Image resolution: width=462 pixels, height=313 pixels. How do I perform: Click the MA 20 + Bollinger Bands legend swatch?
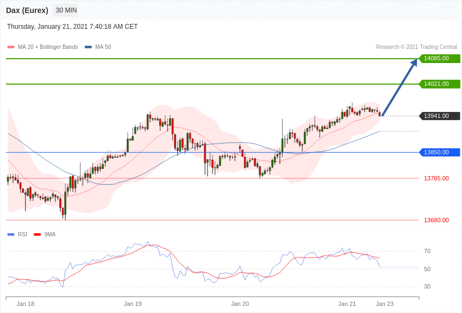coord(11,47)
